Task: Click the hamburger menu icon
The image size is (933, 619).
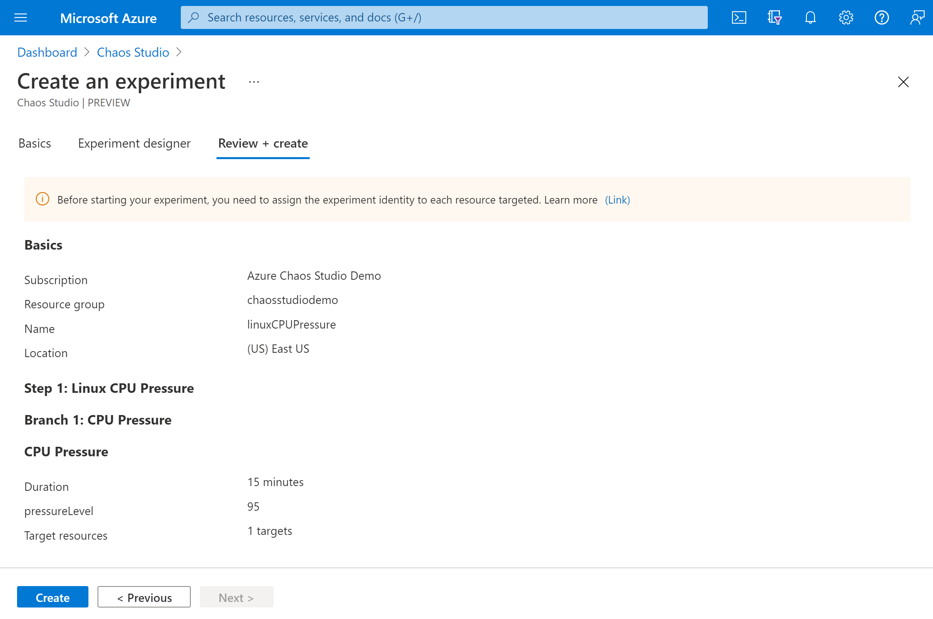Action: (x=21, y=17)
